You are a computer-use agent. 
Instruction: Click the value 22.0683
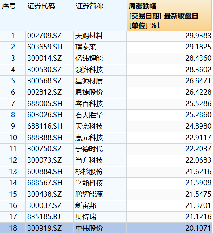tap(198, 160)
